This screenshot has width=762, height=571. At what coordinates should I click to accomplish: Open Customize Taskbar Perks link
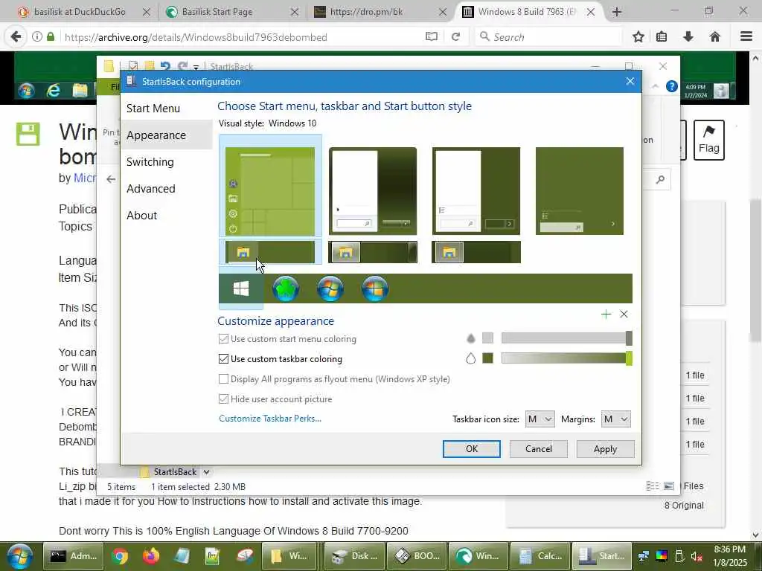(x=270, y=419)
